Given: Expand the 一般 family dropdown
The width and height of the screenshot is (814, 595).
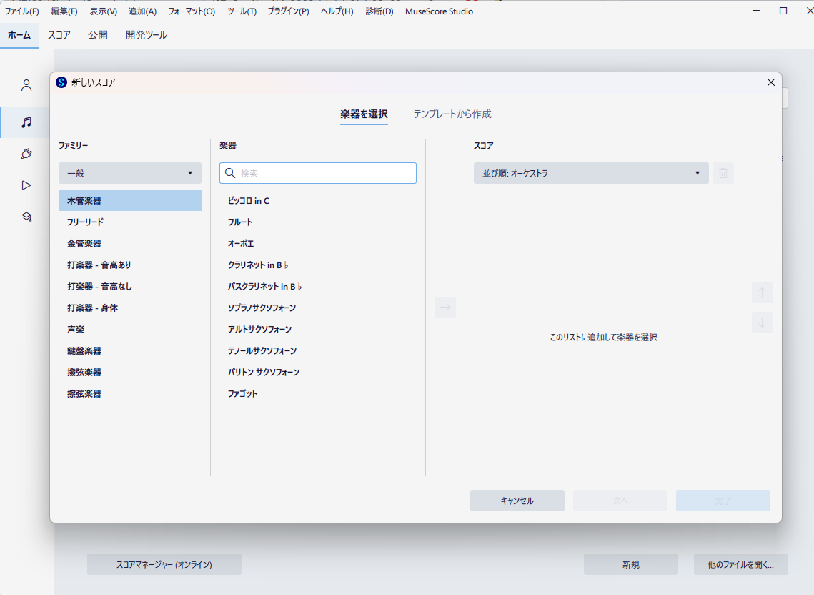Looking at the screenshot, I should pyautogui.click(x=129, y=173).
